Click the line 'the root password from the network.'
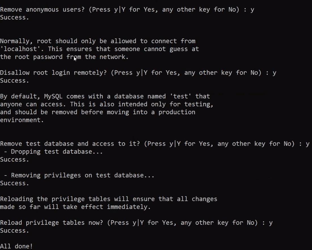The width and height of the screenshot is (312, 250). click(x=64, y=57)
